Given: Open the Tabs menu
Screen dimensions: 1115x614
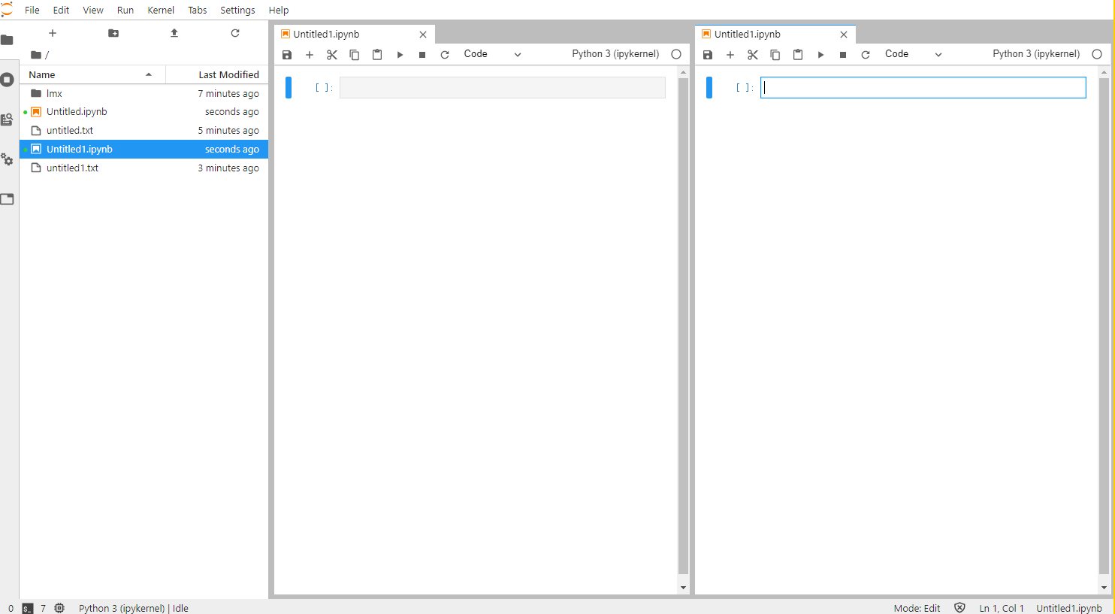Looking at the screenshot, I should (x=198, y=10).
